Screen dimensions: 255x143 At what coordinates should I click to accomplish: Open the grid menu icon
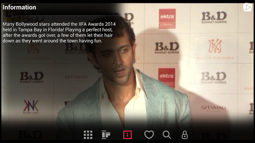(x=88, y=135)
